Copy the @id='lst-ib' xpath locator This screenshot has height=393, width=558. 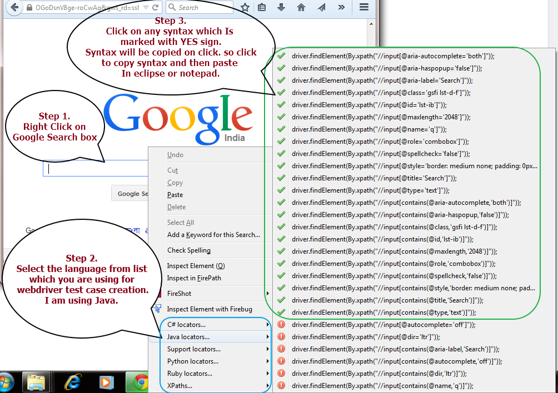coord(370,105)
